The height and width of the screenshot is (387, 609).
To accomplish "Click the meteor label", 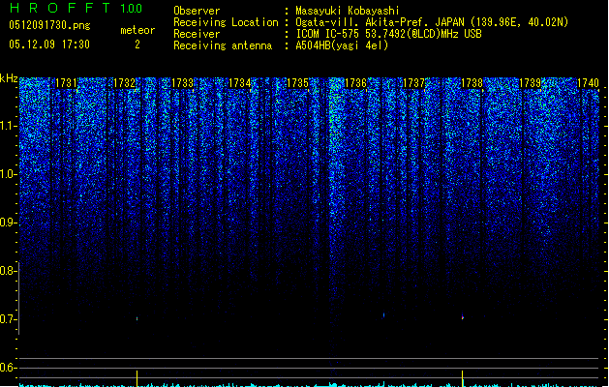I will tap(137, 30).
